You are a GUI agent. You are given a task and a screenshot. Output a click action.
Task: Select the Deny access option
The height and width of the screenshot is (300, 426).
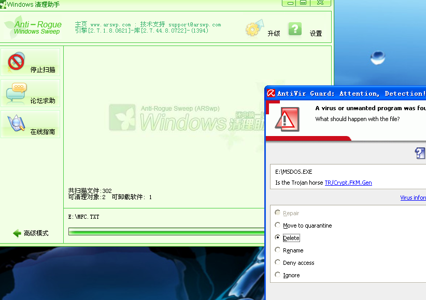click(277, 262)
